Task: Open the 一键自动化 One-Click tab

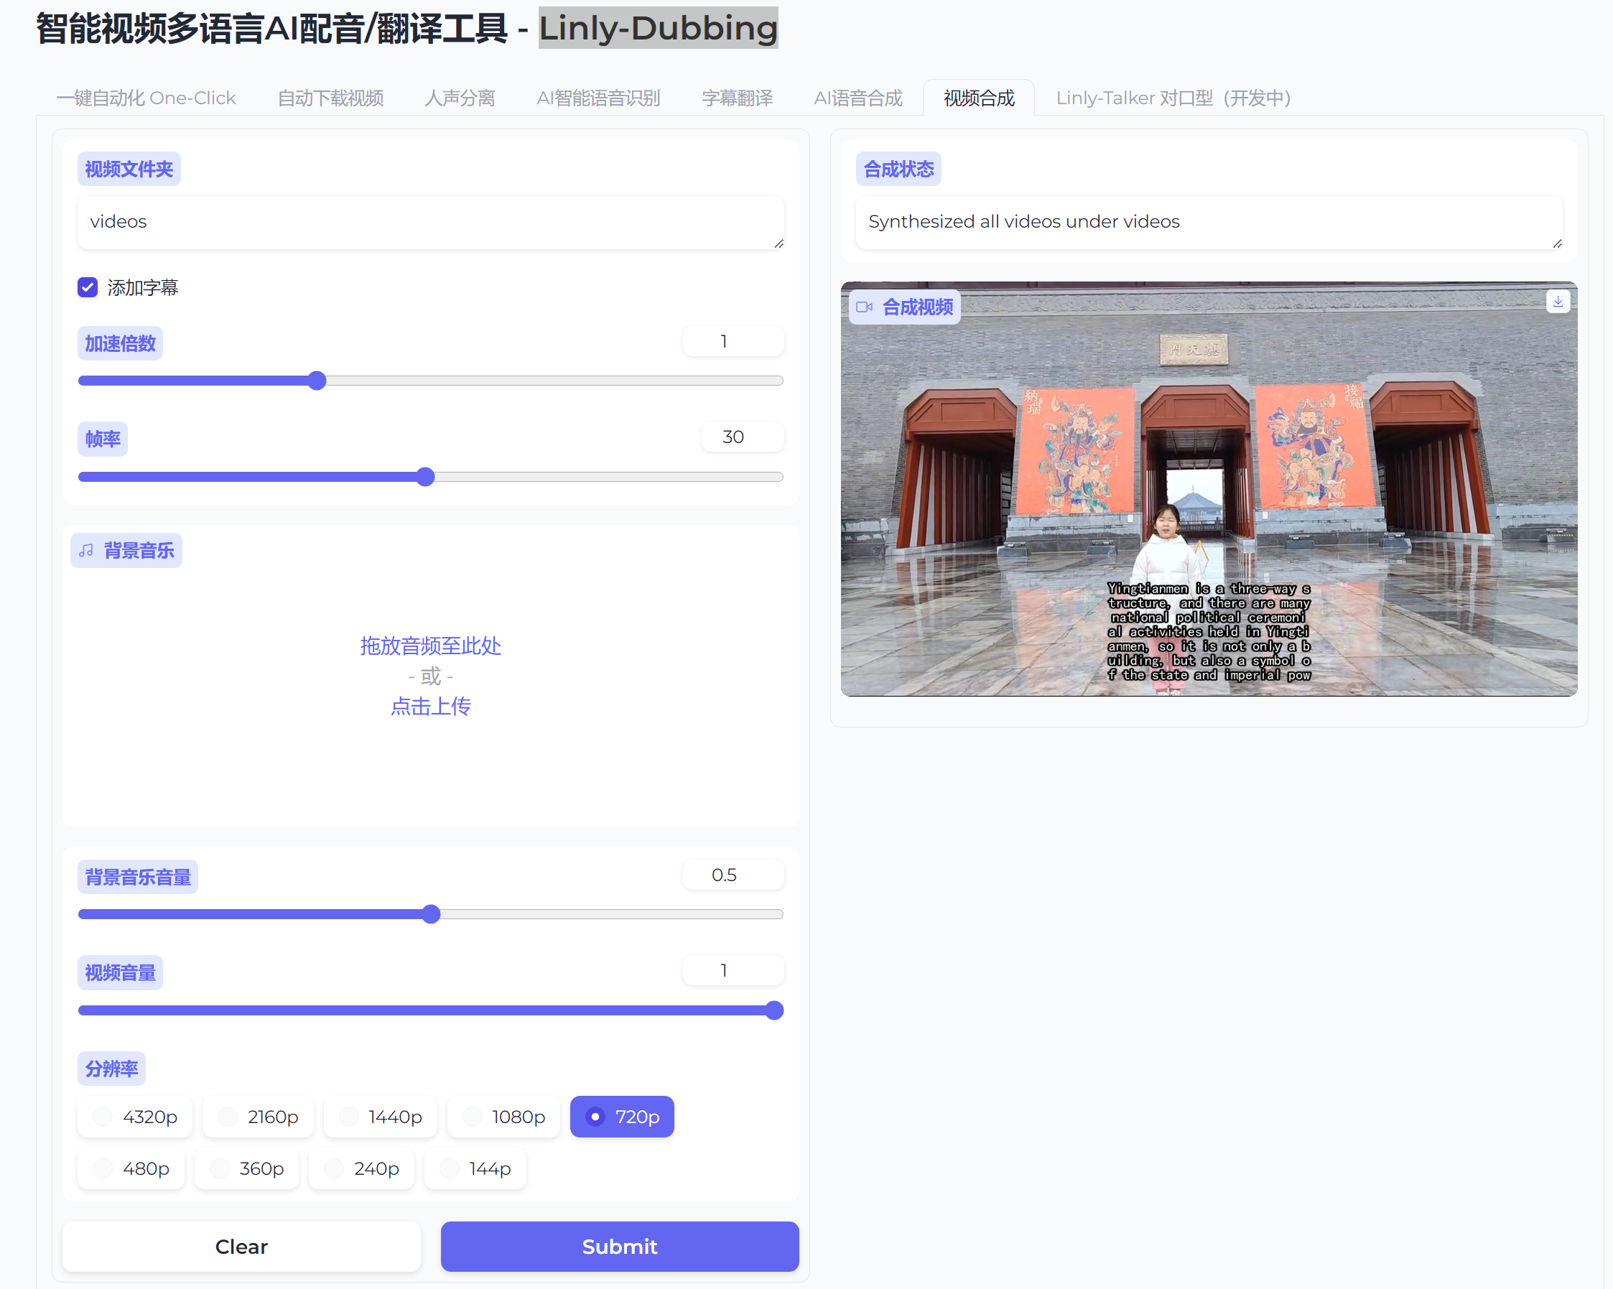Action: click(x=146, y=98)
